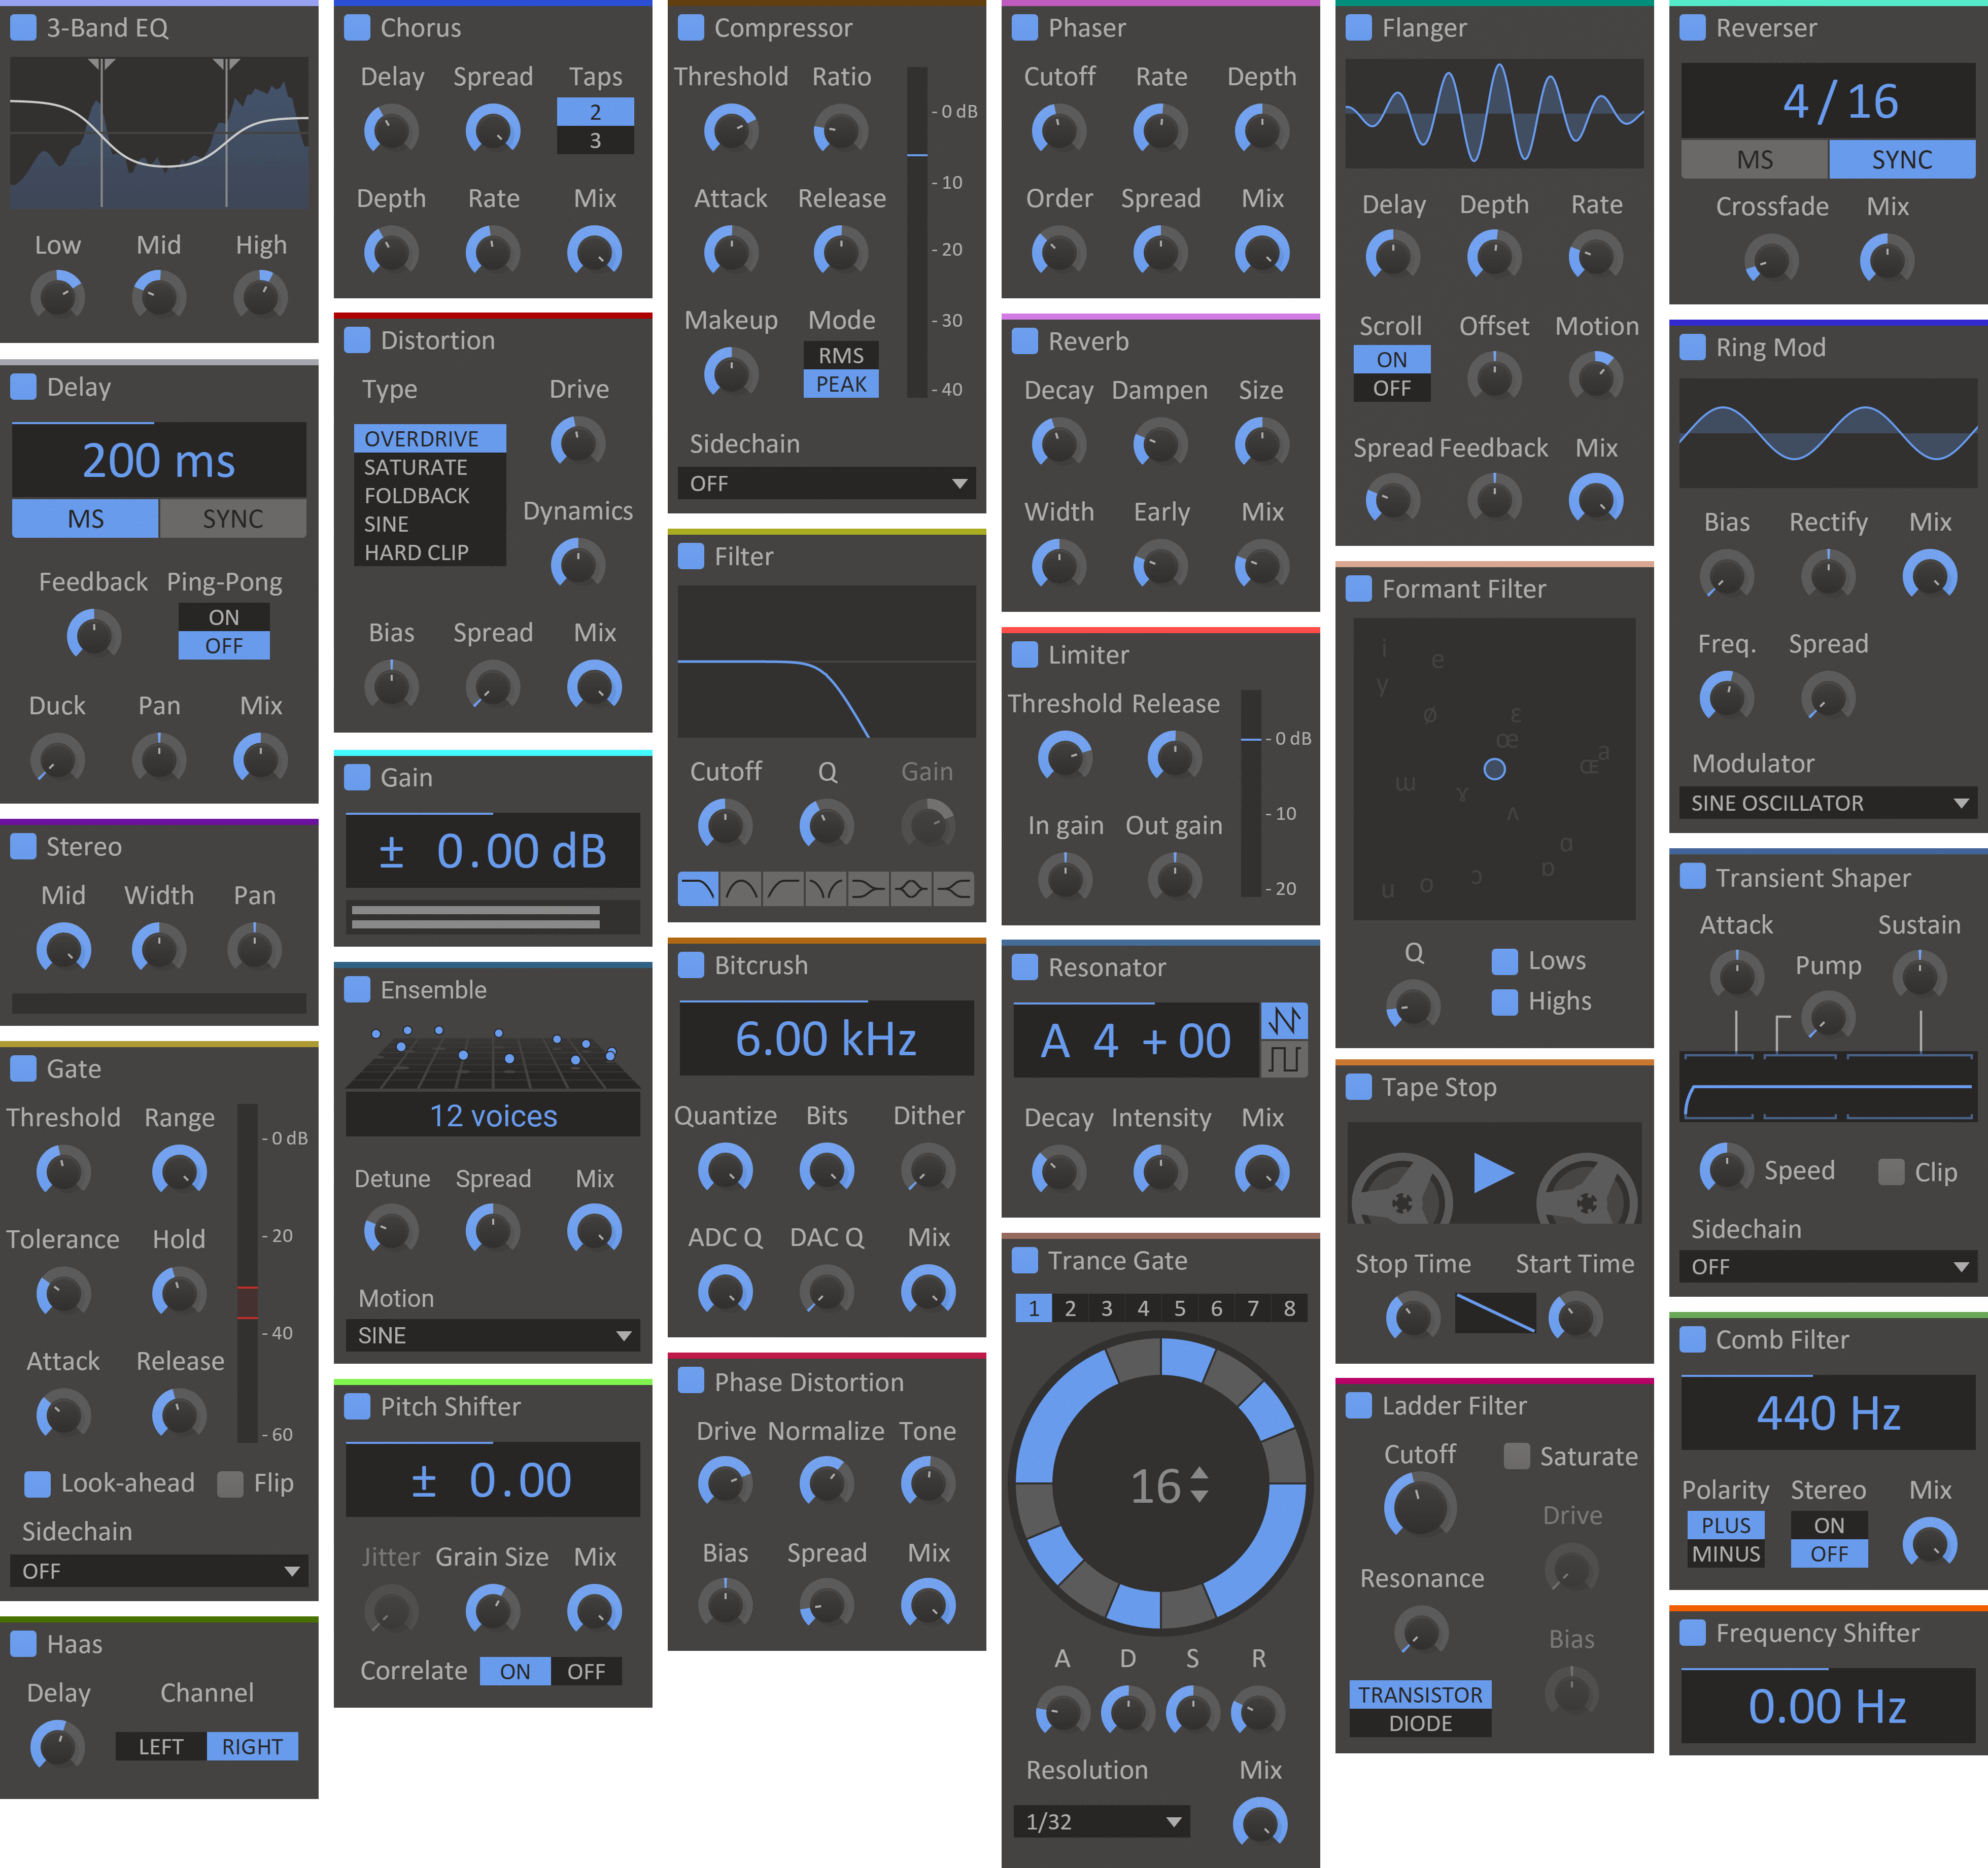Select the high-pass filter shape icon

(x=784, y=889)
